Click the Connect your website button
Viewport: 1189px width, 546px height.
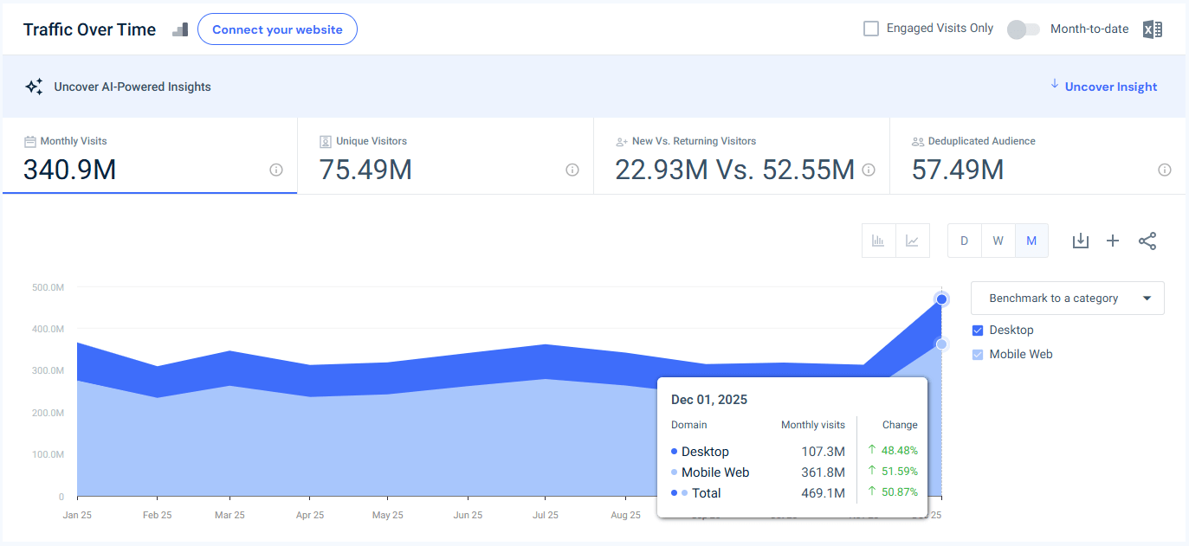(277, 29)
